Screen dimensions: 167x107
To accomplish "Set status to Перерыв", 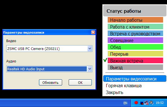I will (135, 54).
